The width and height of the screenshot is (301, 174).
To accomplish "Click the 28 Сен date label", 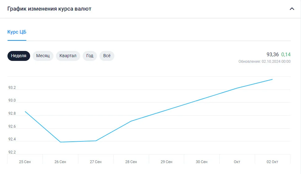I will (x=131, y=162).
